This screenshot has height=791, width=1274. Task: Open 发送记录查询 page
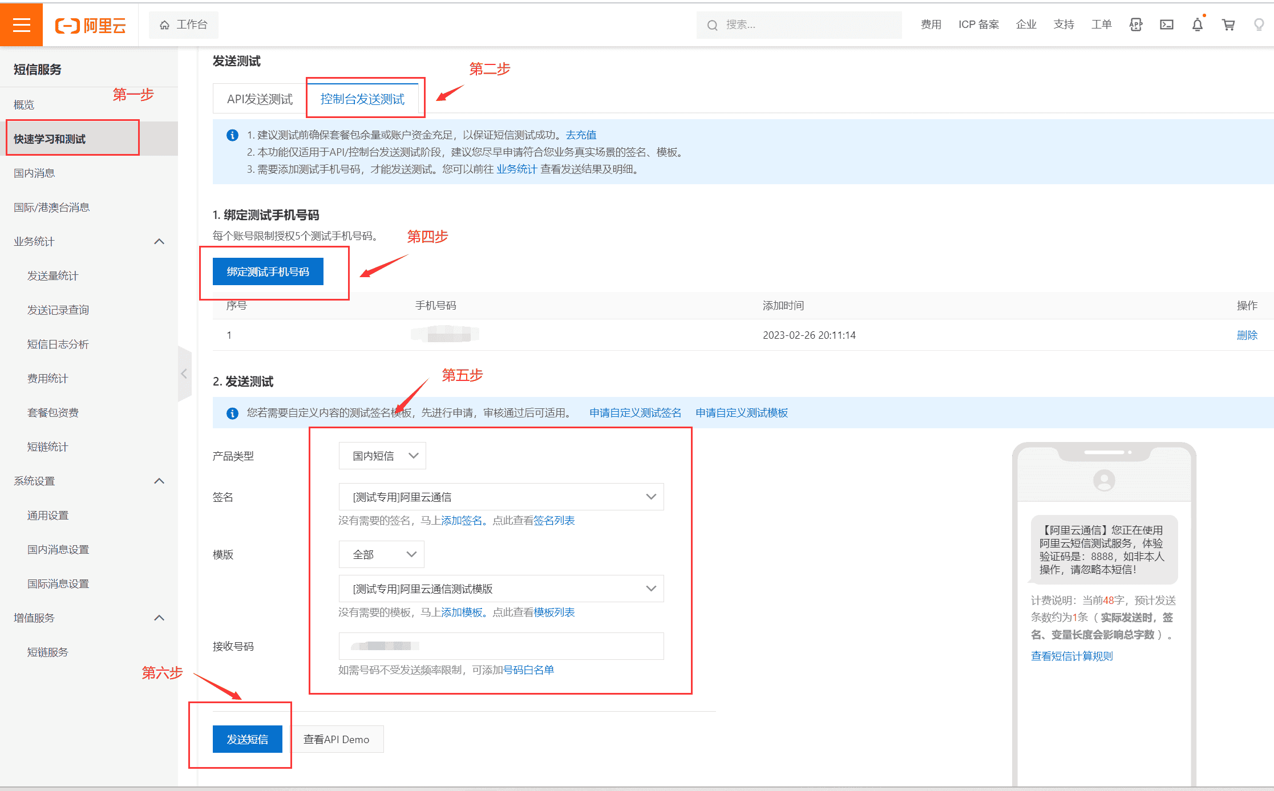coord(58,310)
